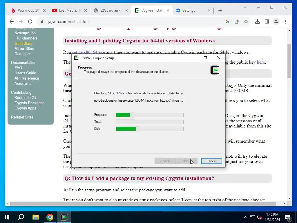Open the Acronyms sidebar link
Screen dimensions: 297x223
pos(23,84)
